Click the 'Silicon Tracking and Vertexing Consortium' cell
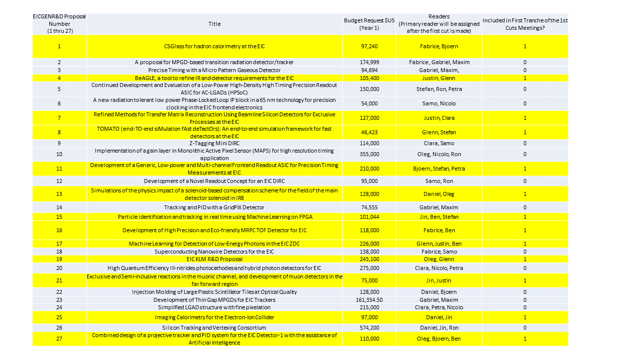Viewport: 637px width, 358px height. [x=214, y=328]
